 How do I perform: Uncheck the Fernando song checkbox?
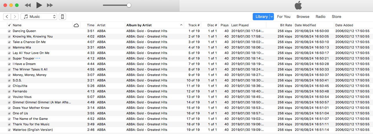tap(9, 91)
